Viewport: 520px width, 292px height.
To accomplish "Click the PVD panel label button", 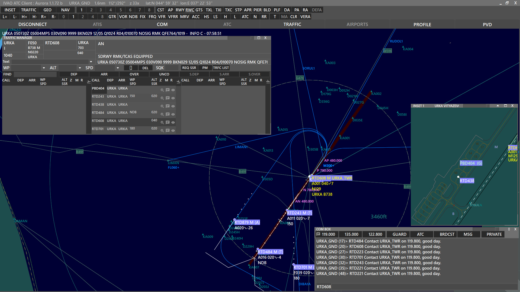I will [487, 24].
